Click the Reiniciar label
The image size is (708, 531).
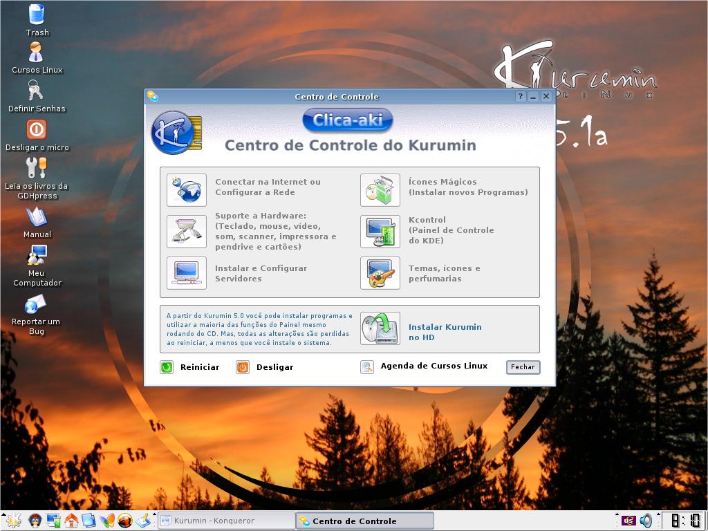200,367
